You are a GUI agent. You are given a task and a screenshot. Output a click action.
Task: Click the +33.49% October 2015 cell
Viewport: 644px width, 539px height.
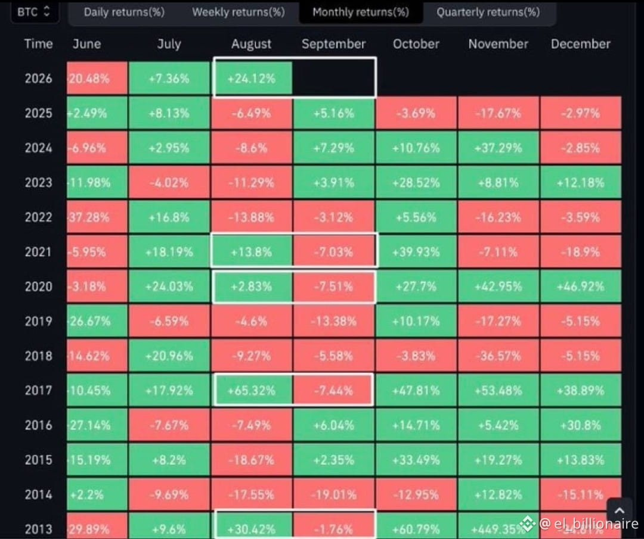click(416, 460)
